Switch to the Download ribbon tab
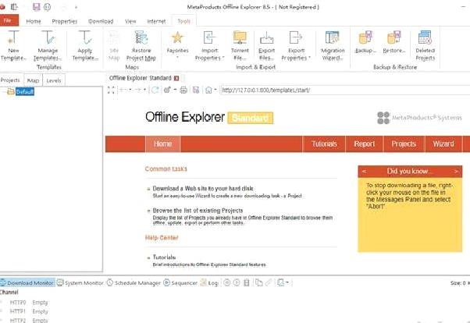Screen dimensions: 470x323 point(101,21)
